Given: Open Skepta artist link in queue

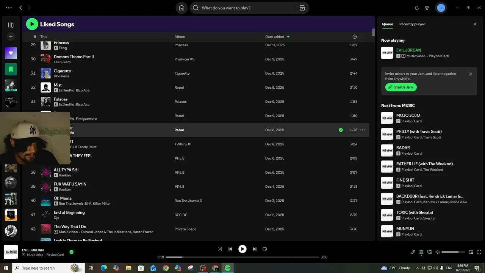Looking at the screenshot, I should coord(429,218).
